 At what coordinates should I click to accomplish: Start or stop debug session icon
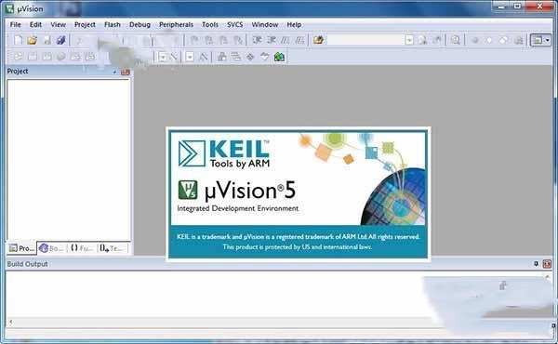click(x=455, y=40)
